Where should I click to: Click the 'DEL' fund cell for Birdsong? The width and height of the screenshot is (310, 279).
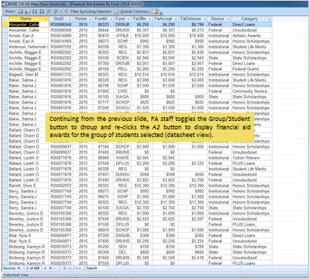[x=122, y=252]
